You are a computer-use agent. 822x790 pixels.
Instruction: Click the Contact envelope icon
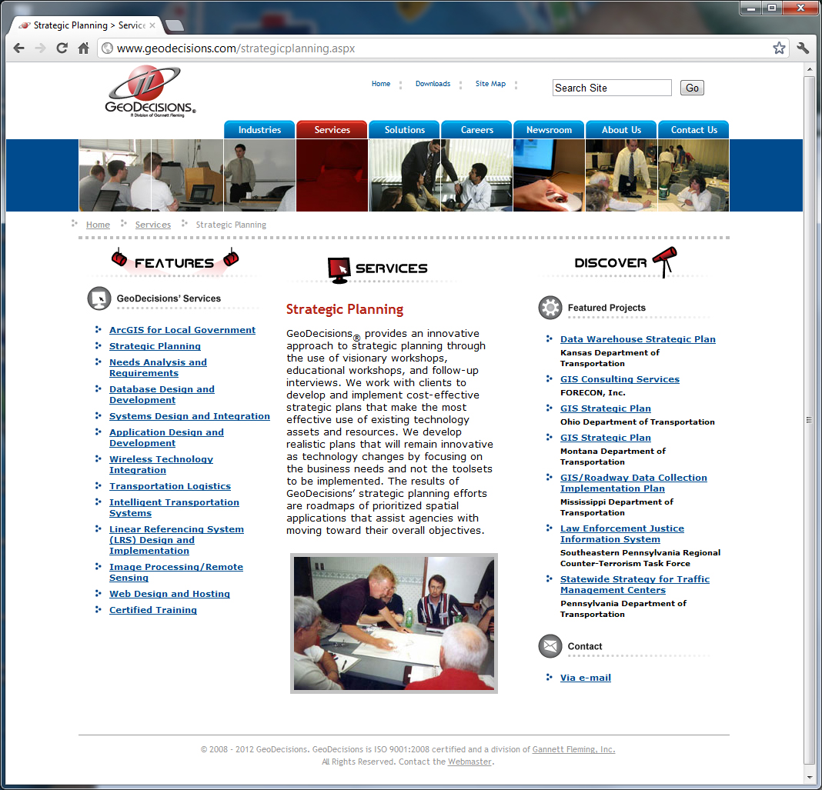pyautogui.click(x=550, y=646)
